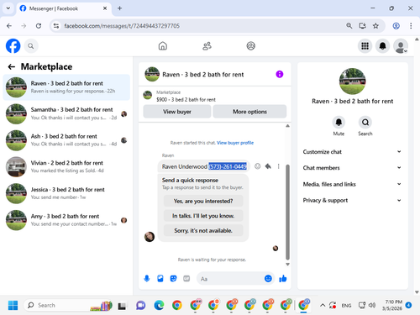This screenshot has width=420, height=315.
Task: Open the Facebook menu grid icon
Action: click(365, 45)
